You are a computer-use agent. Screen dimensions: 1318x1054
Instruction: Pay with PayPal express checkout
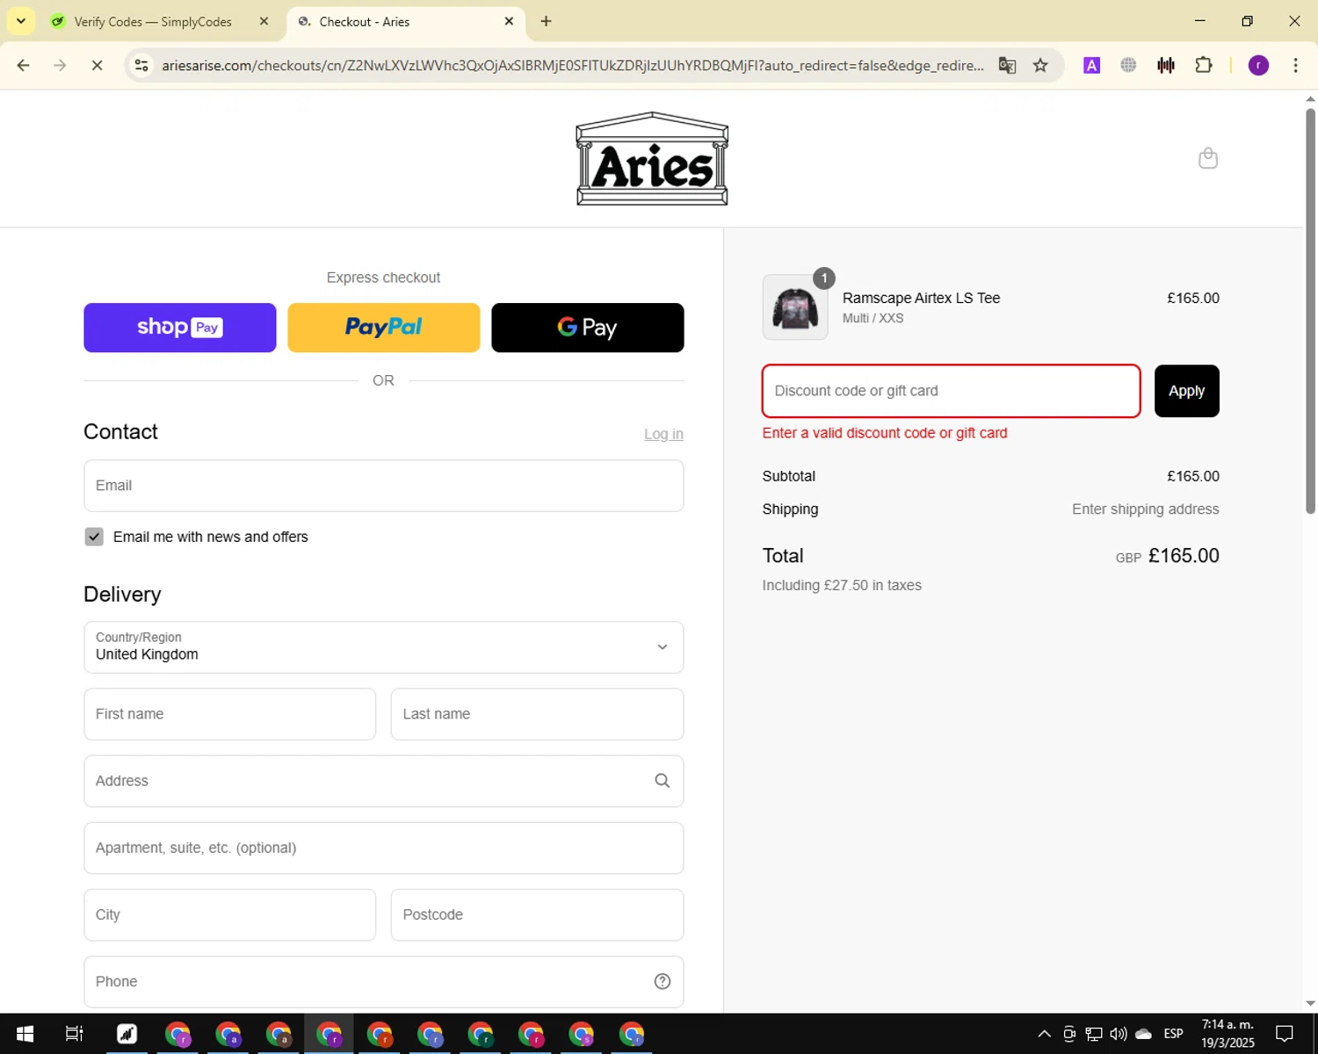[384, 328]
